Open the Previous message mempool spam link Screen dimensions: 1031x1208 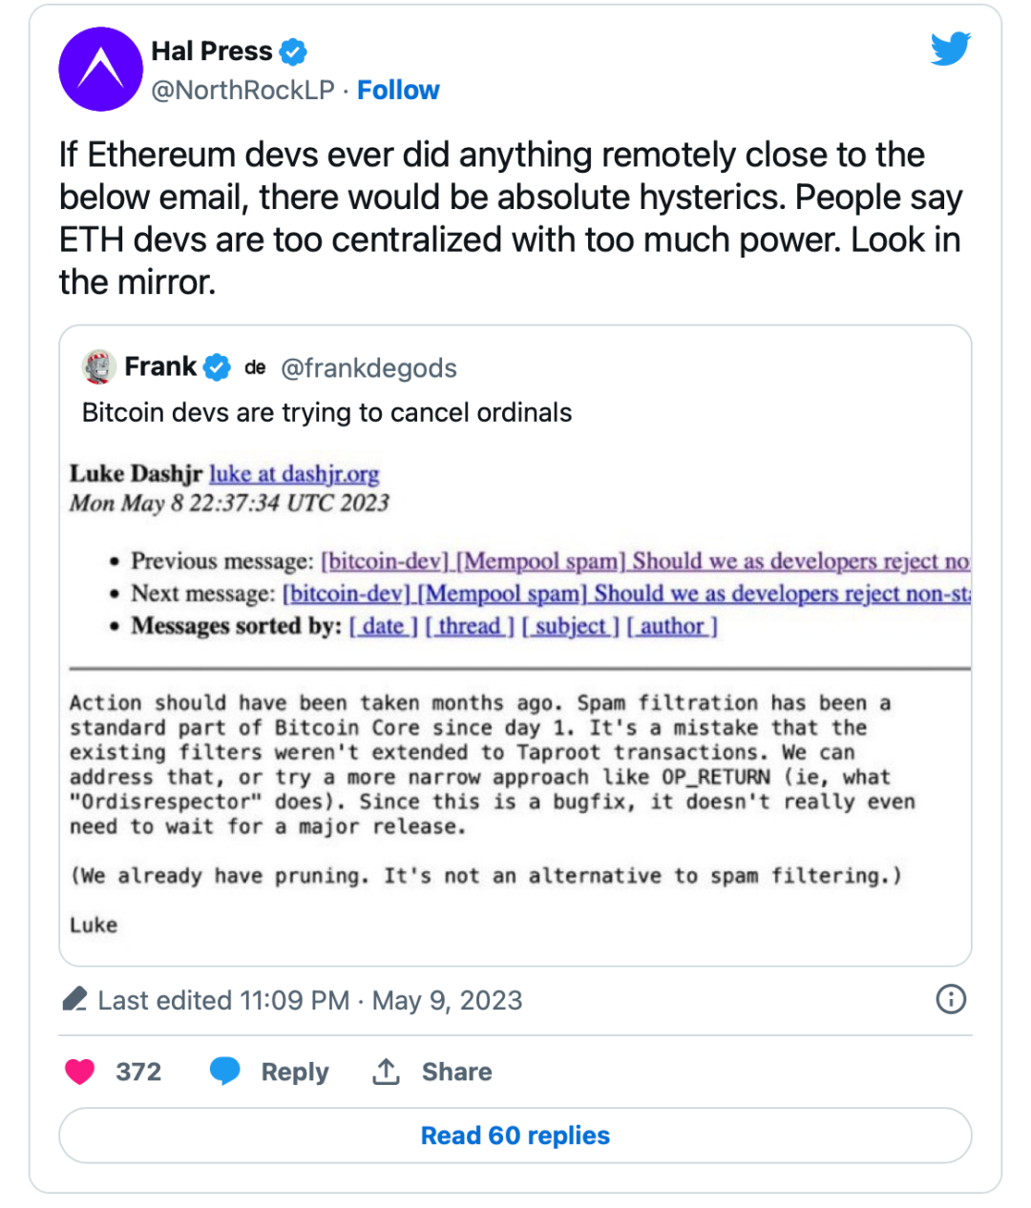click(645, 561)
